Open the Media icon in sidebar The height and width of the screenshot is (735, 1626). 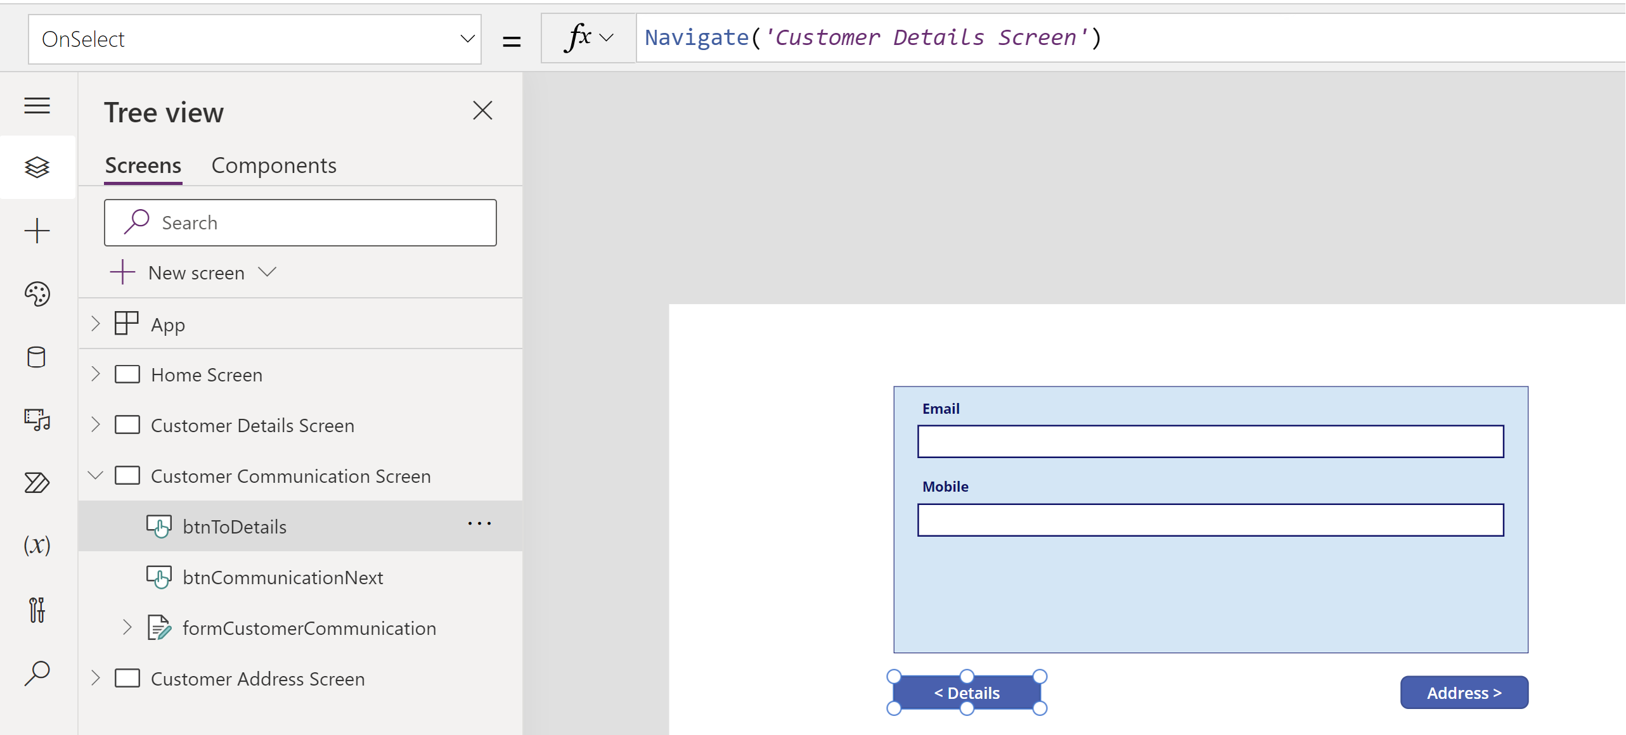(x=37, y=420)
